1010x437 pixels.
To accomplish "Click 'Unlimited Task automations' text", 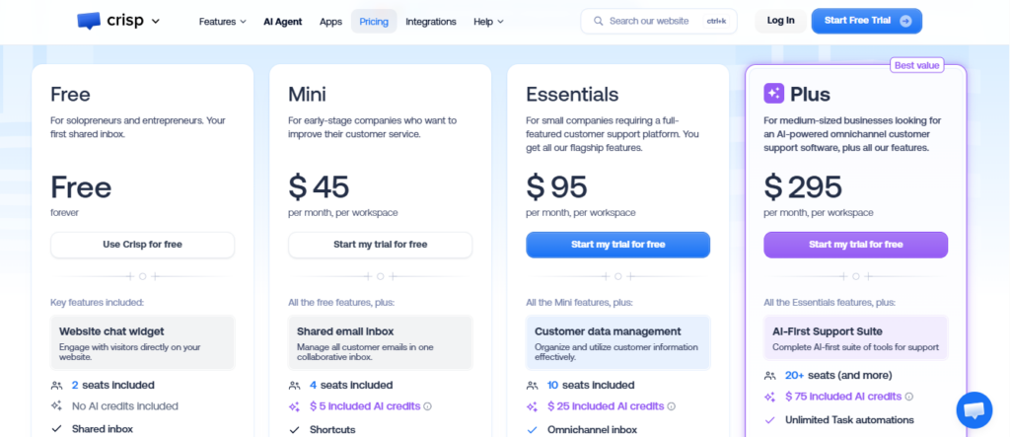I will click(849, 420).
